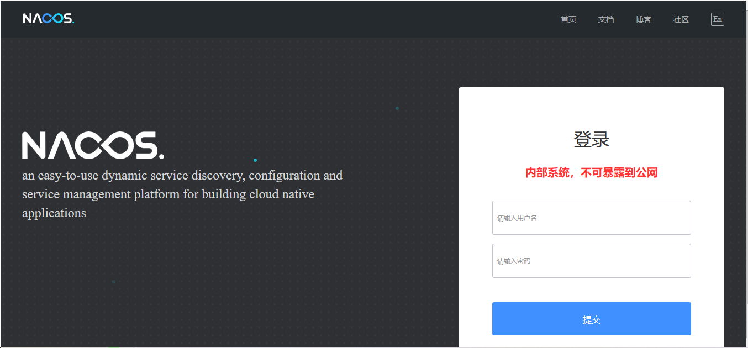Click the word 'applications' in the tagline
This screenshot has width=748, height=348.
tap(54, 213)
